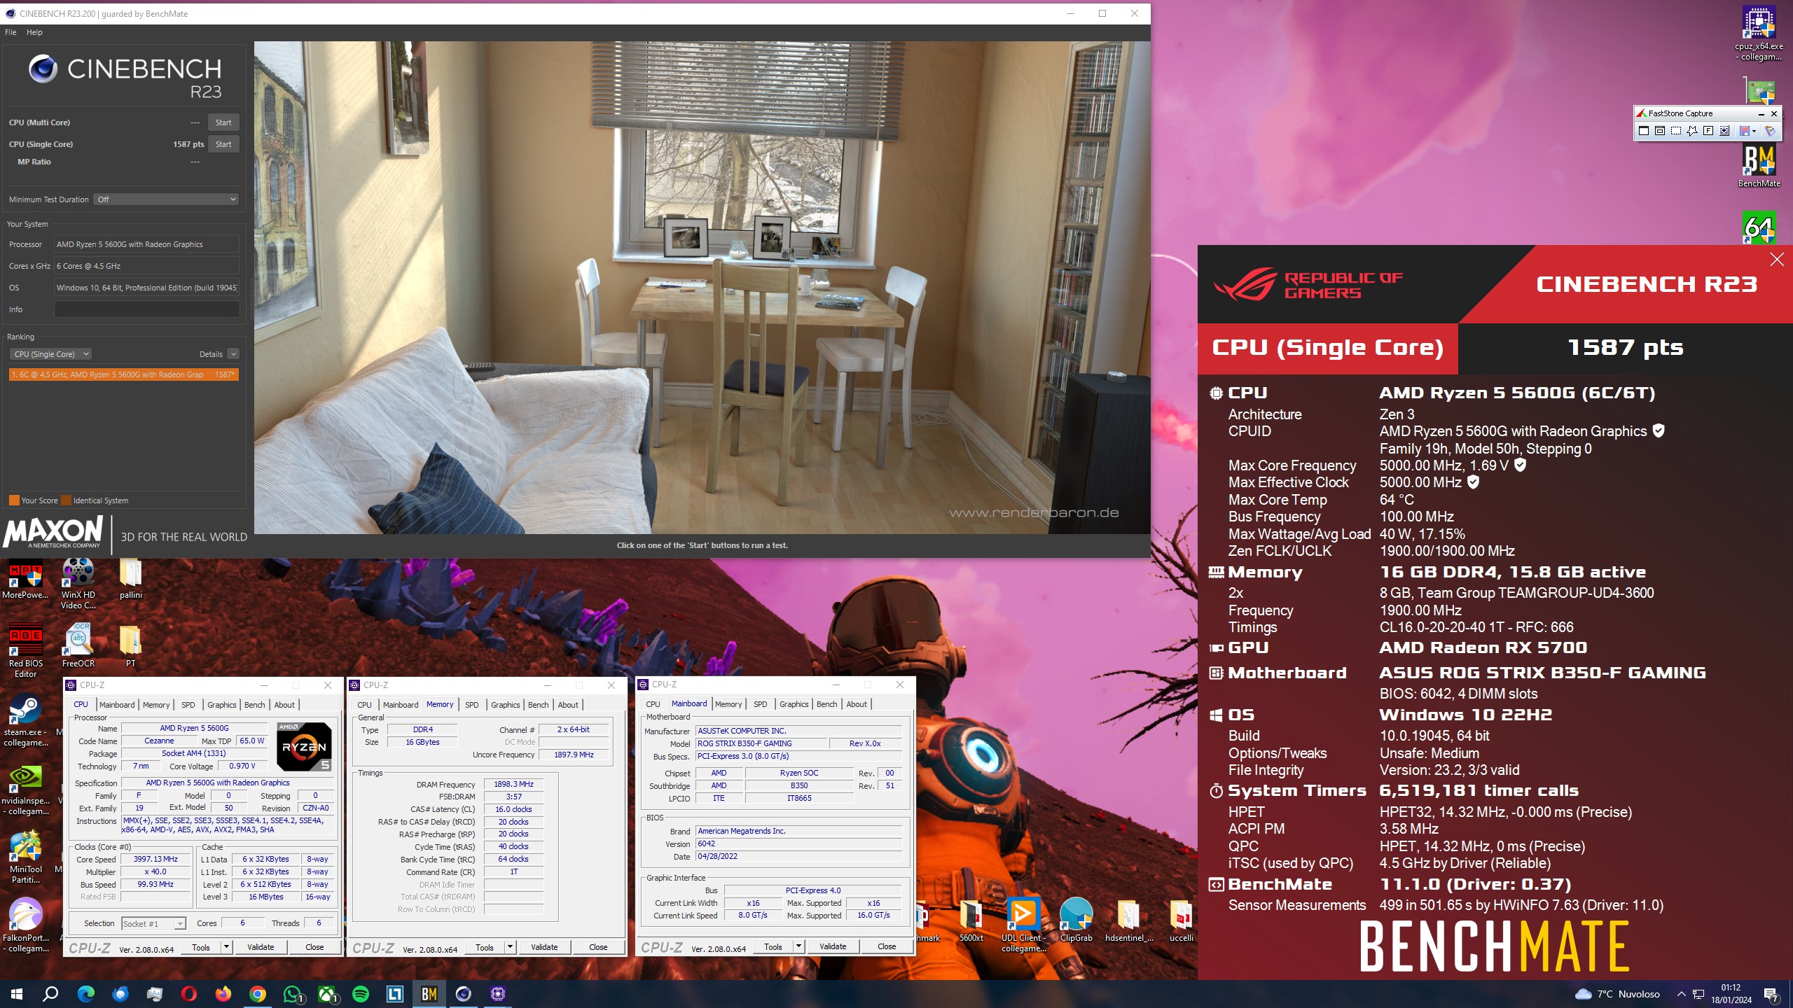The width and height of the screenshot is (1793, 1008).
Task: Click BIOS version value 6042
Action: [798, 843]
